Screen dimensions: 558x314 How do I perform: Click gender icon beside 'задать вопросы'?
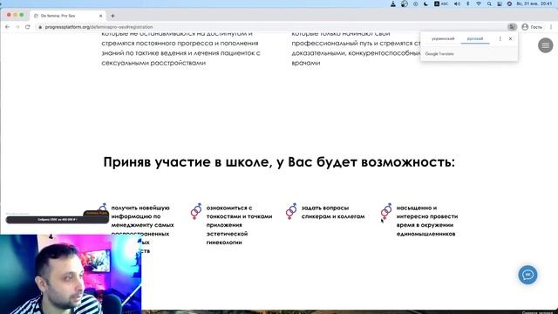[291, 211]
